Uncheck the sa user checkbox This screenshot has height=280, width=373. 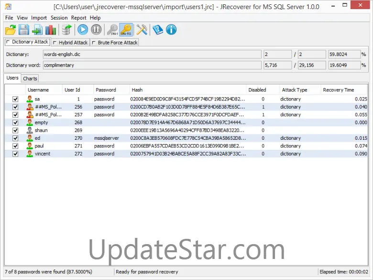[x=15, y=99]
